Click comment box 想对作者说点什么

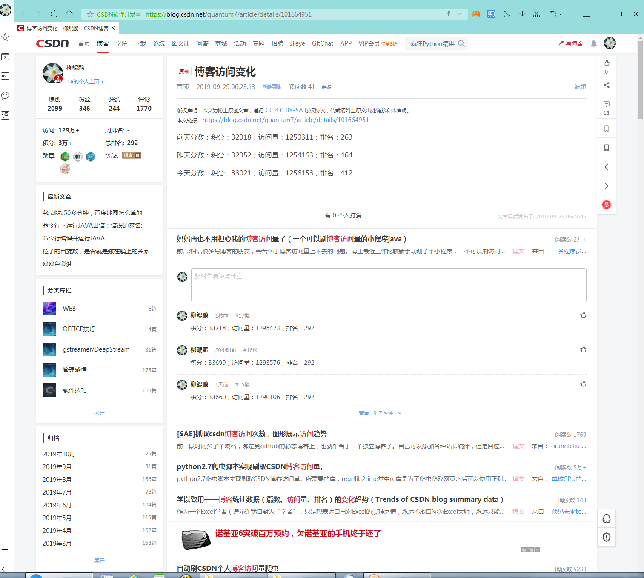point(389,285)
